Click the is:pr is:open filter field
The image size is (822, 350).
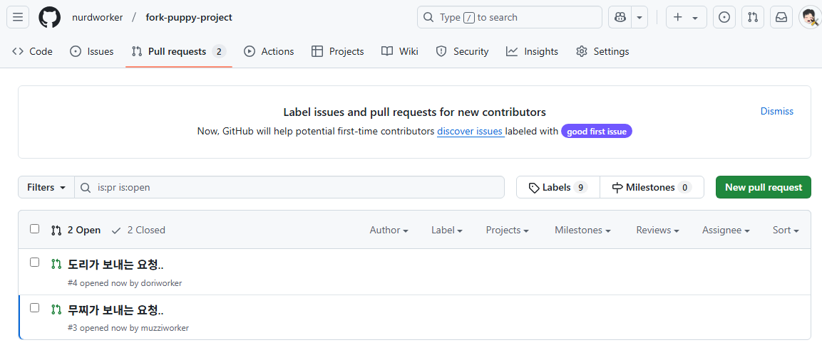tap(289, 187)
